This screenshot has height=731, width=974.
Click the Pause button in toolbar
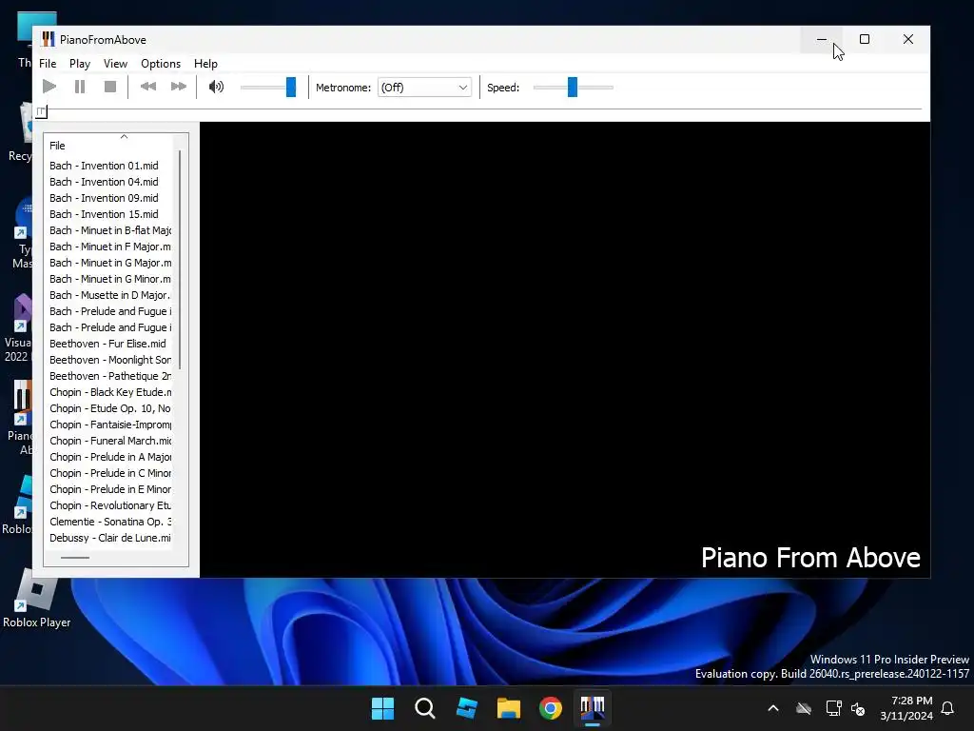[x=80, y=87]
